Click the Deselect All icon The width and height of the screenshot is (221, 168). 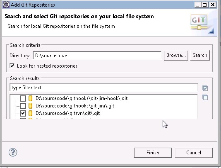click(x=205, y=97)
